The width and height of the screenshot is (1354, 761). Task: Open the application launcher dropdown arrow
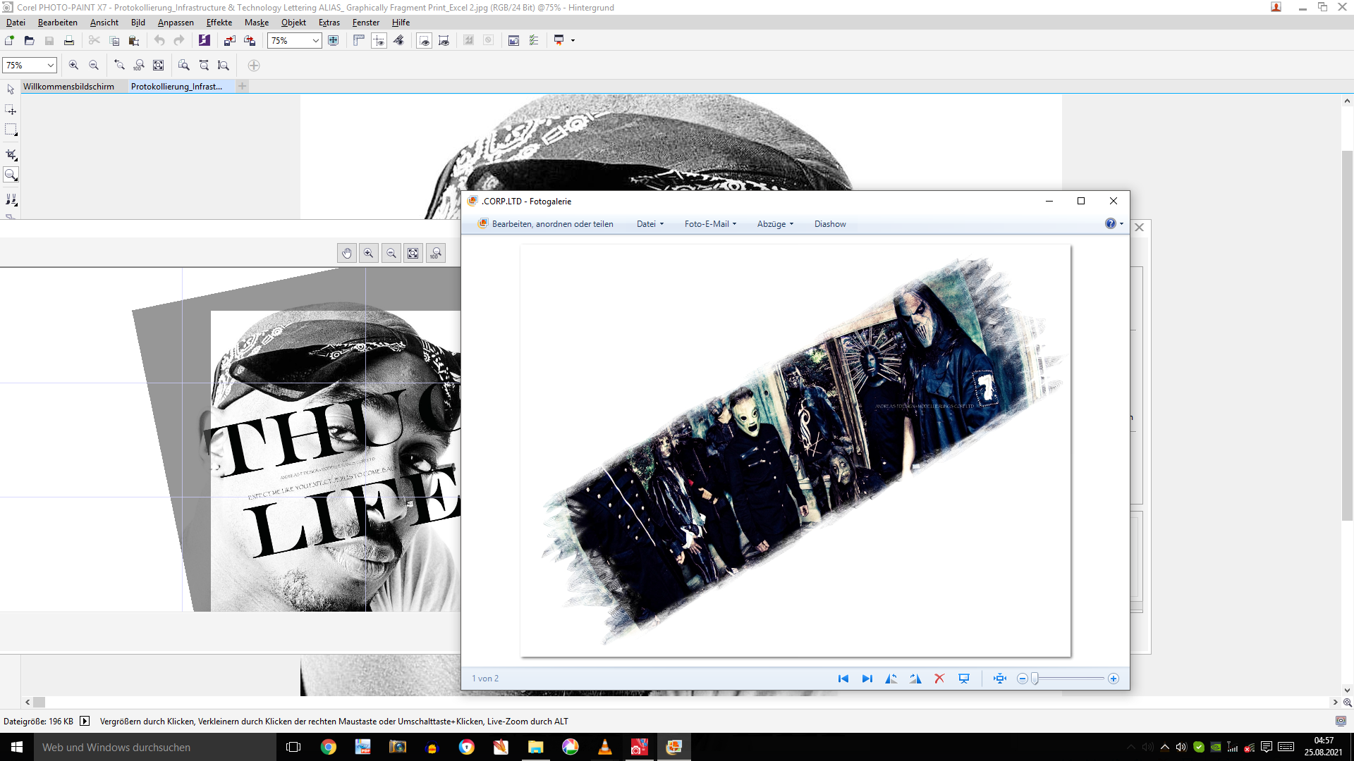tap(573, 40)
